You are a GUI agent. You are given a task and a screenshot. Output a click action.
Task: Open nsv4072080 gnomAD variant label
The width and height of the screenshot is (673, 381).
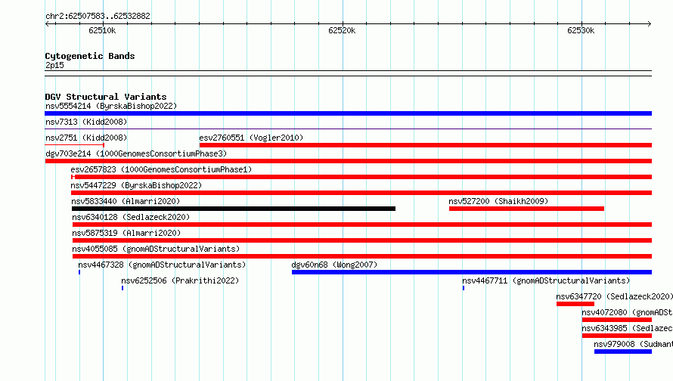pos(627,312)
